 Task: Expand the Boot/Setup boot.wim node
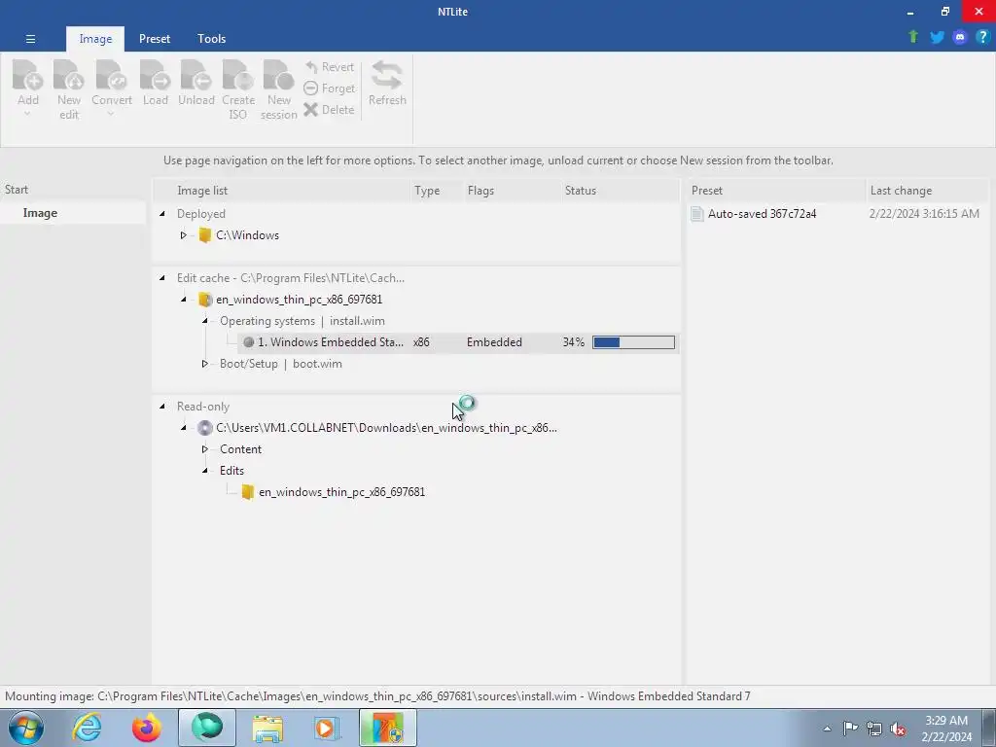[204, 364]
